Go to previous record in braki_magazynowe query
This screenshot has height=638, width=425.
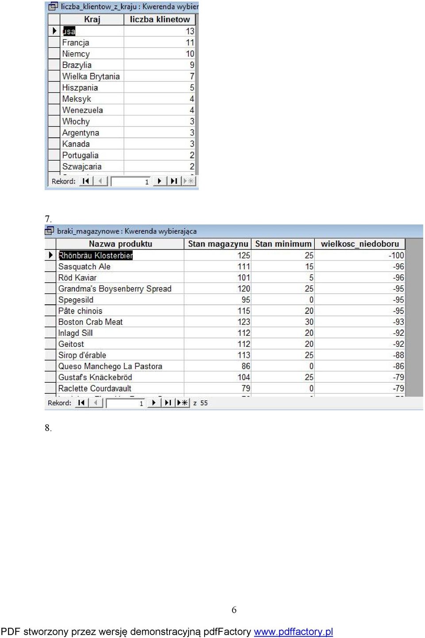[x=96, y=403]
